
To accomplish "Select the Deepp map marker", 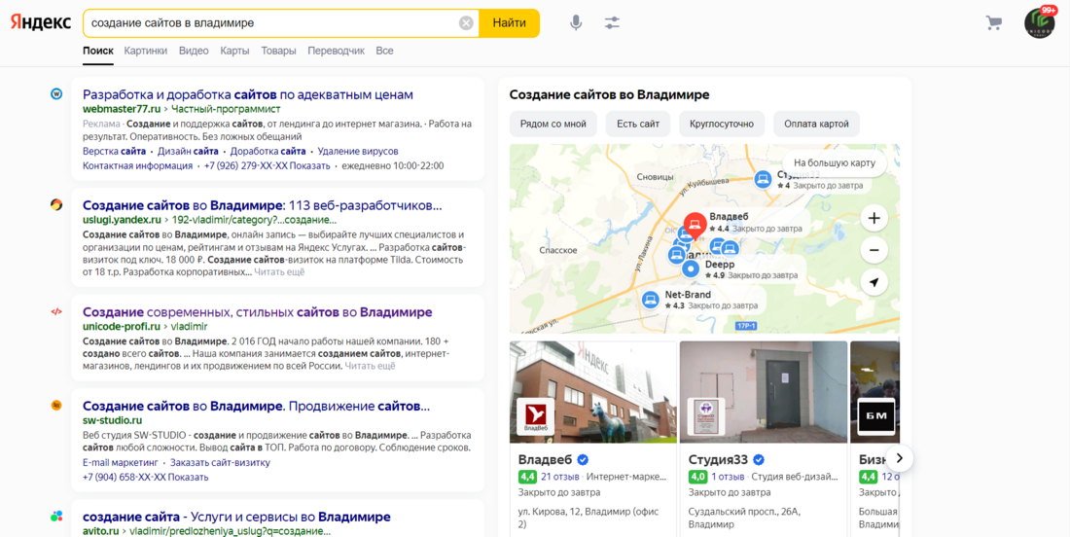I will coord(691,268).
